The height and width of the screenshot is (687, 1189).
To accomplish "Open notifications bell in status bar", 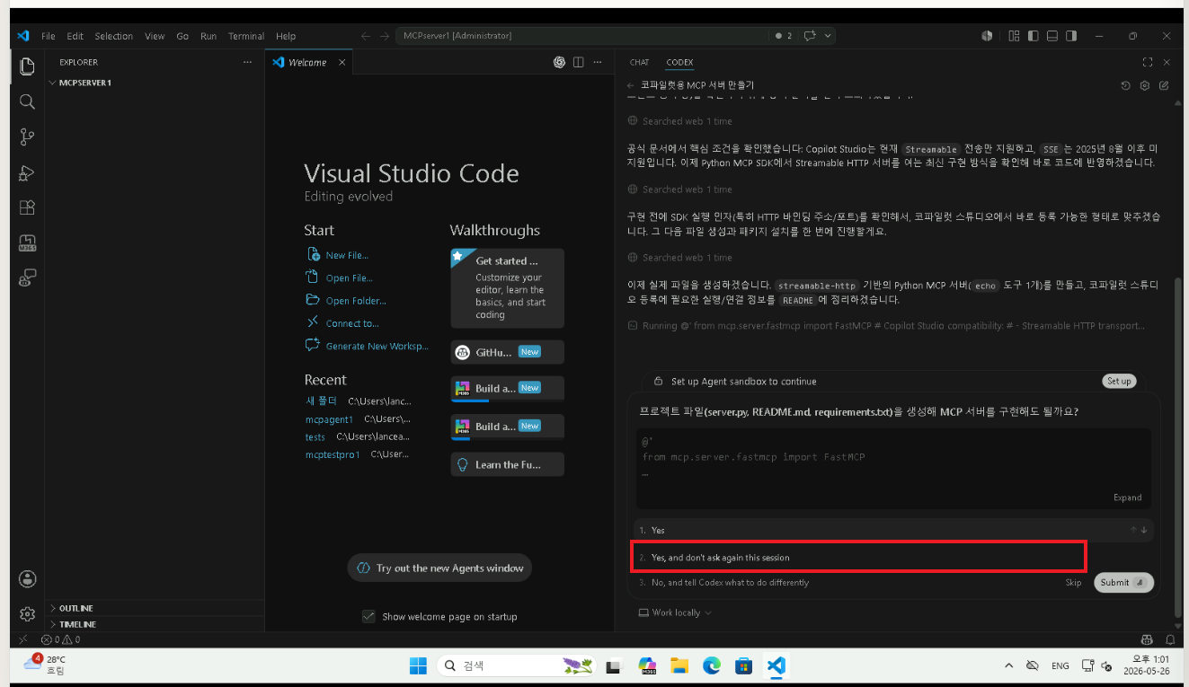I will pos(1170,639).
